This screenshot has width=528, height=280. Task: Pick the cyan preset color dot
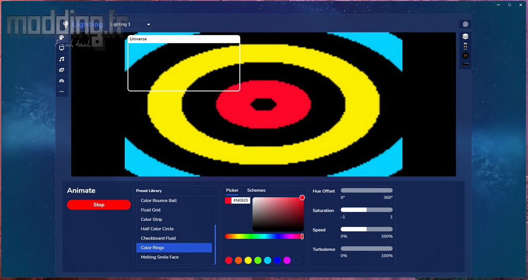(x=268, y=260)
